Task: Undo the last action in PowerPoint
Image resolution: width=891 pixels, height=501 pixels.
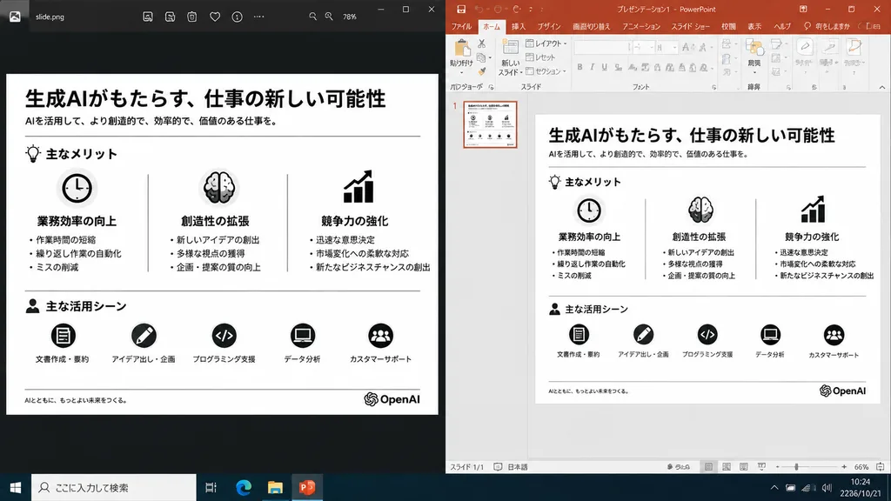Action: point(479,9)
